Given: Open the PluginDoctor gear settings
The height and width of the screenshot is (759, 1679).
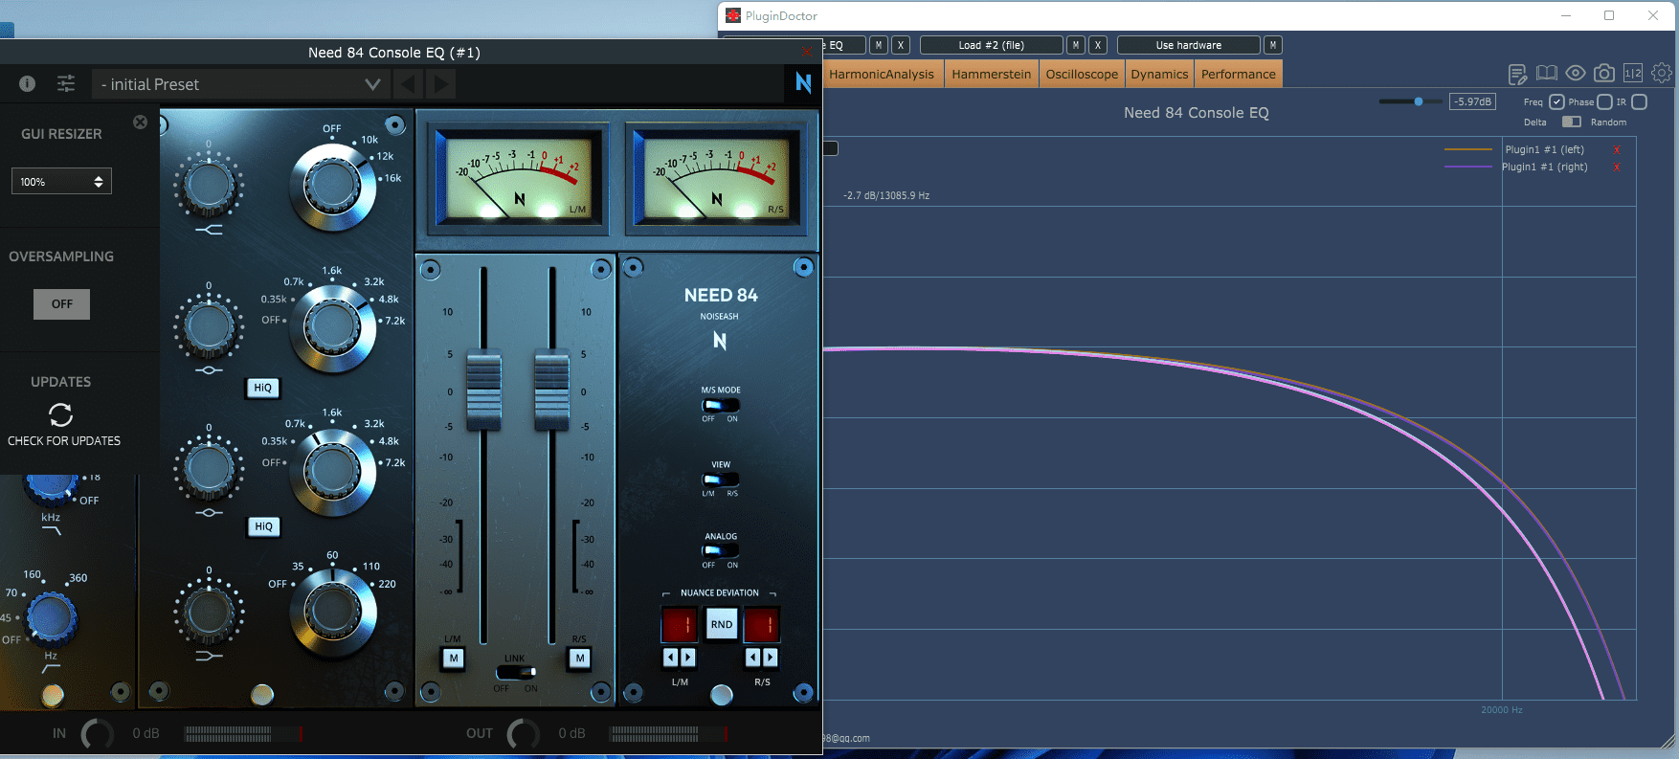Looking at the screenshot, I should 1662,74.
